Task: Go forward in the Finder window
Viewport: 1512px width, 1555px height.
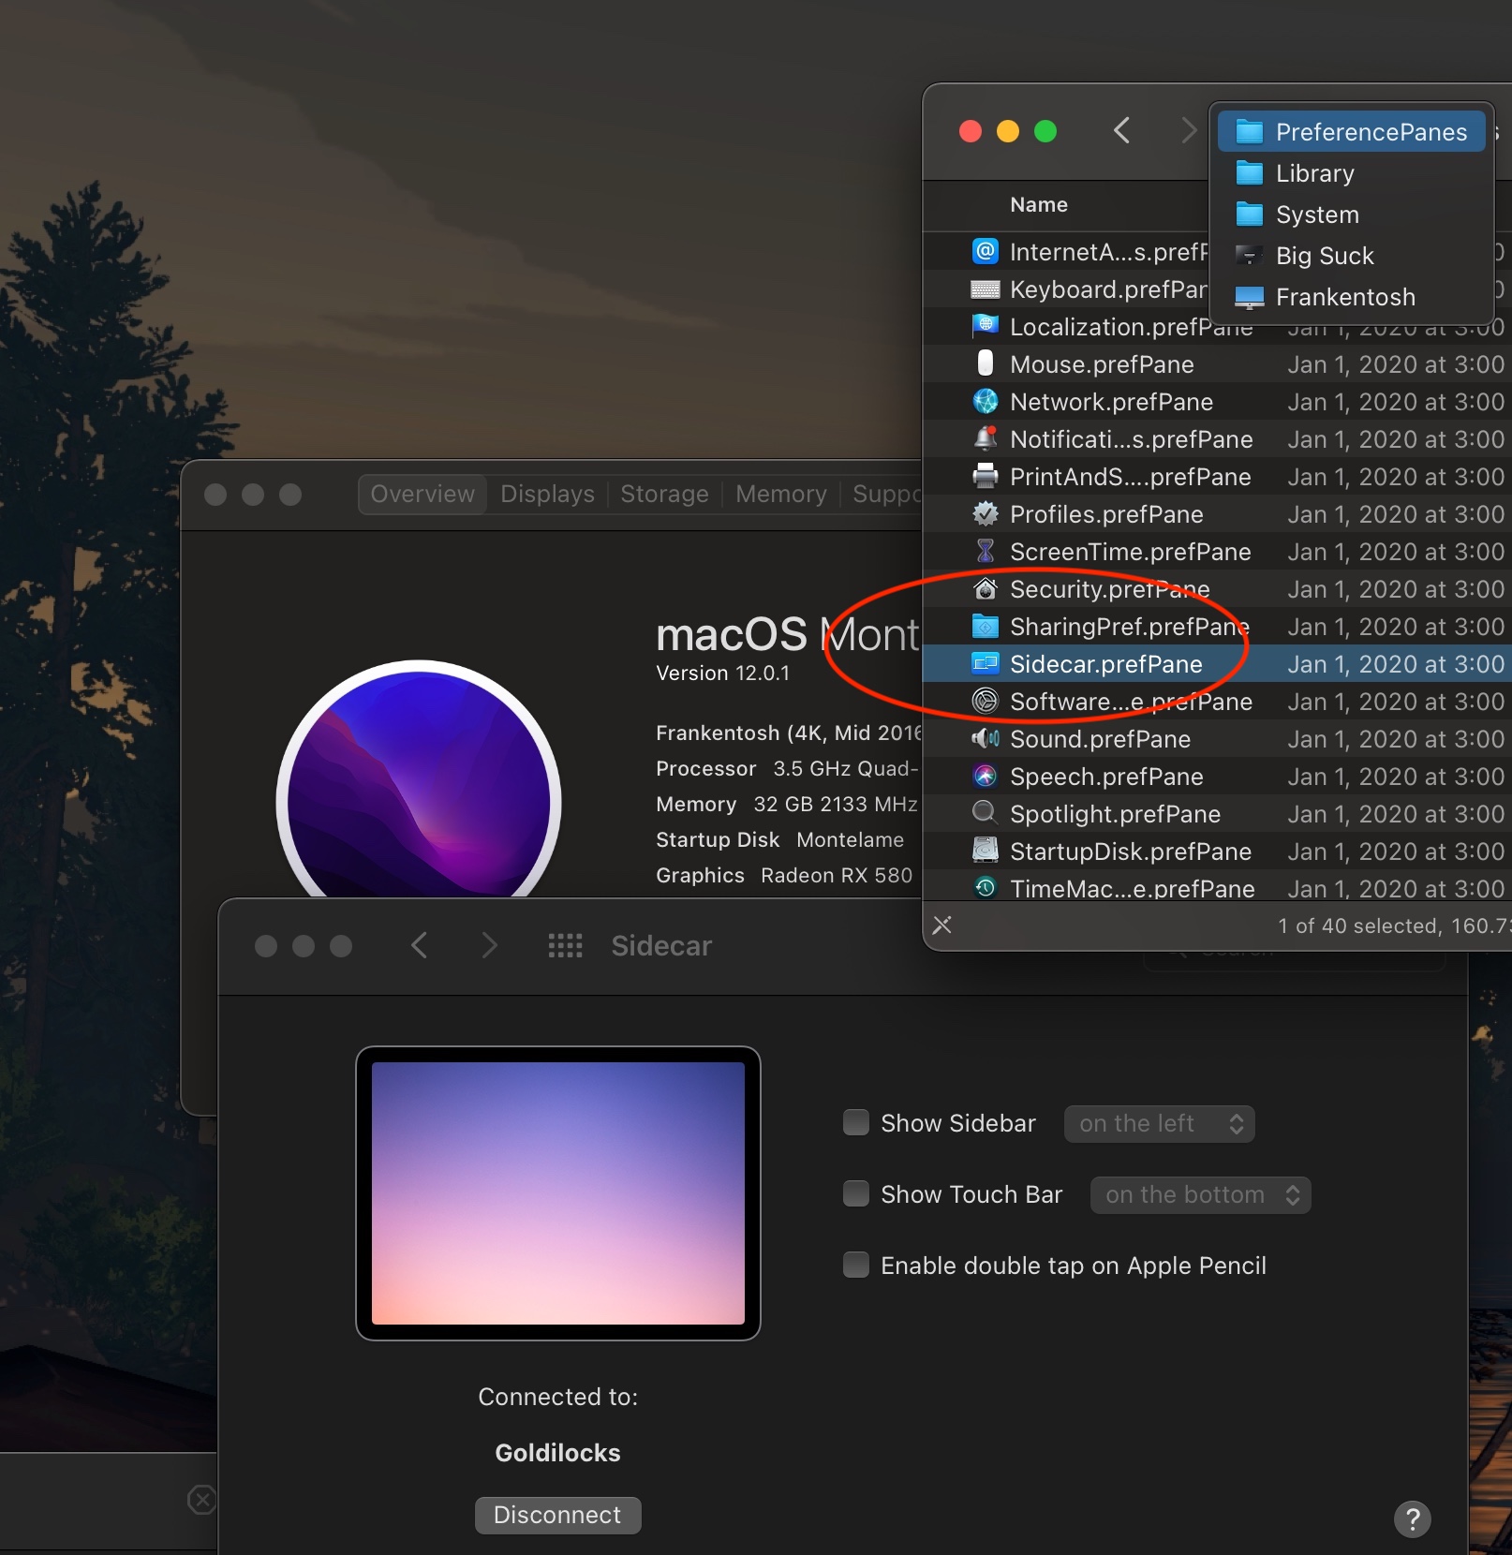Action: [x=1188, y=130]
